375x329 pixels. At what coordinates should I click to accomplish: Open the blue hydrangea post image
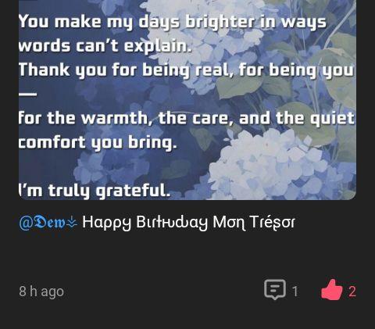click(x=187, y=100)
